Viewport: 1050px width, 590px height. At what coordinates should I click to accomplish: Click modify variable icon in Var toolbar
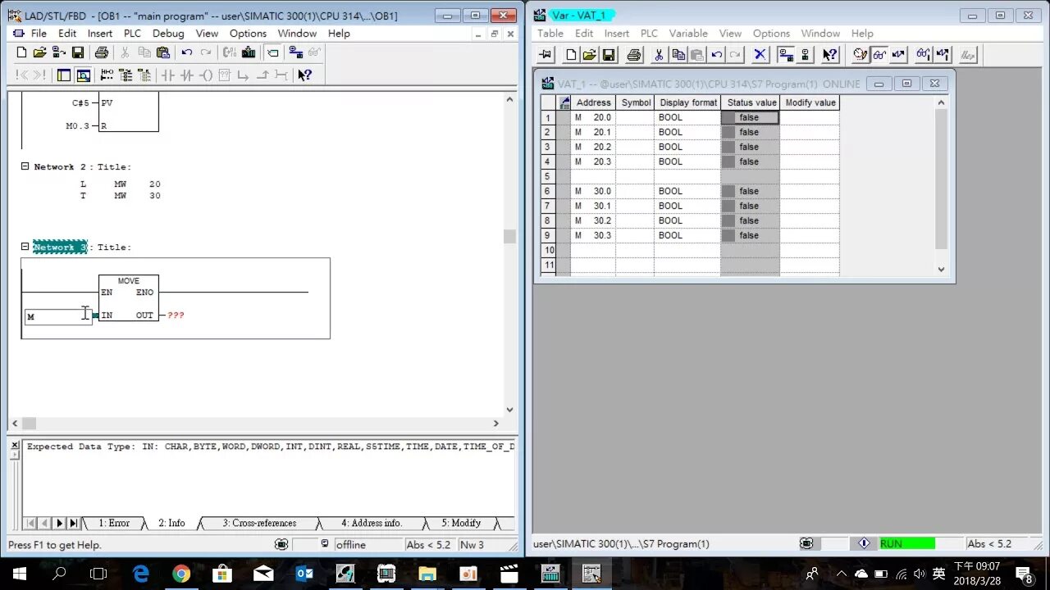(x=898, y=55)
